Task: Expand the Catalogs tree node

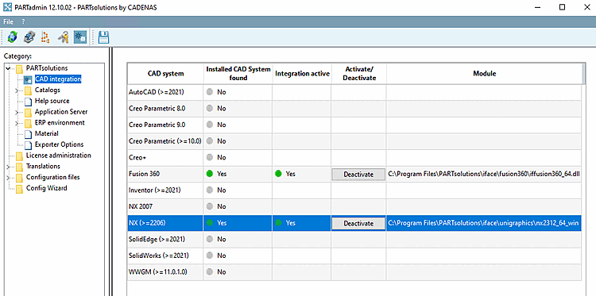Action: tap(17, 90)
